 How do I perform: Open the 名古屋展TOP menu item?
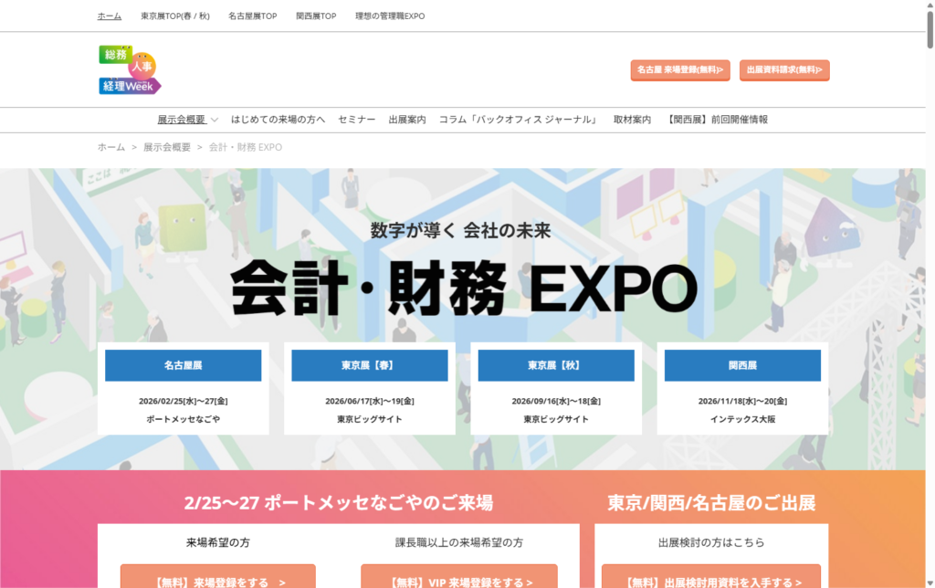(253, 16)
